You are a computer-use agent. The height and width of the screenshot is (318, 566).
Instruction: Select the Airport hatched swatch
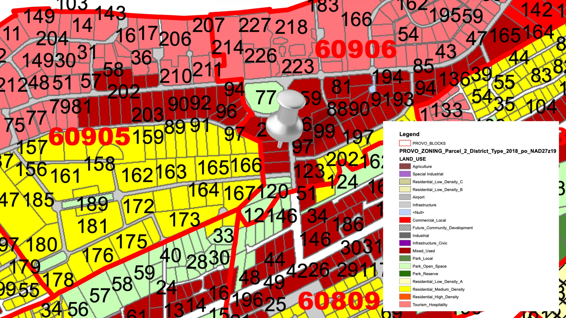click(x=405, y=197)
